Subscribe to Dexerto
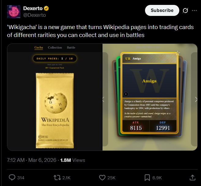The height and width of the screenshot is (186, 201). point(162,10)
